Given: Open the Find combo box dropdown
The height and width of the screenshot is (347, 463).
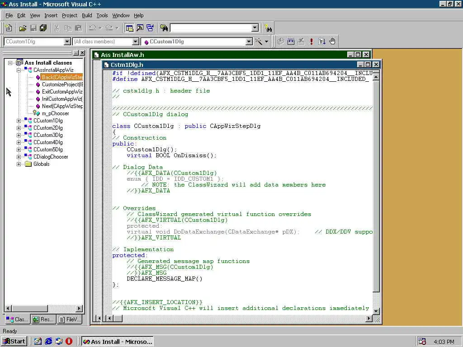Looking at the screenshot, I should (255, 28).
